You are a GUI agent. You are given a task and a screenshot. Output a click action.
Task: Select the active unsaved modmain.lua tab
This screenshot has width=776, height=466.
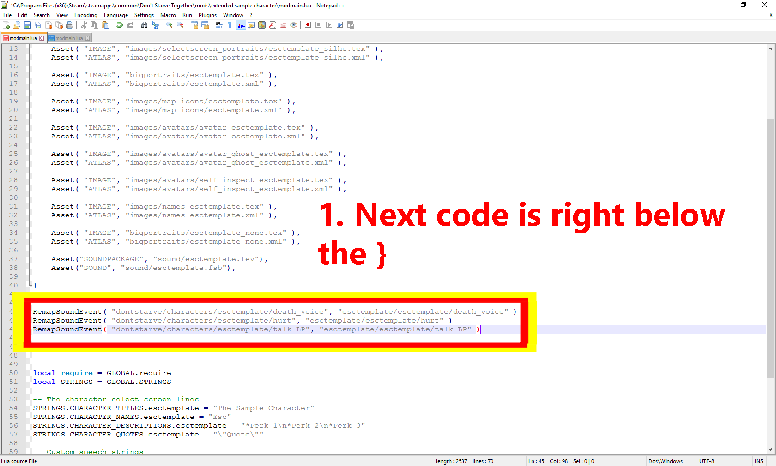pyautogui.click(x=24, y=38)
